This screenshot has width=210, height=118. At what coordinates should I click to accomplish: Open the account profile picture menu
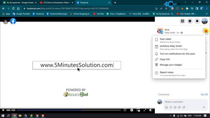coord(205,21)
